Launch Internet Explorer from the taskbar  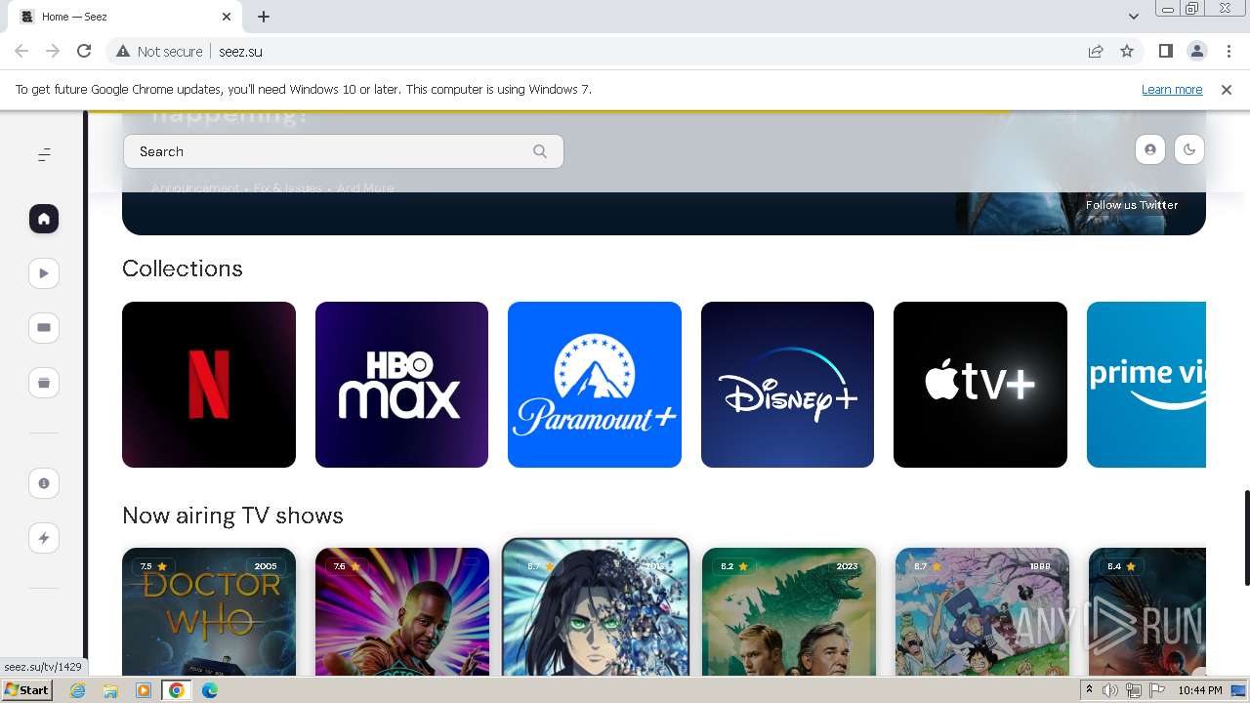coord(78,690)
